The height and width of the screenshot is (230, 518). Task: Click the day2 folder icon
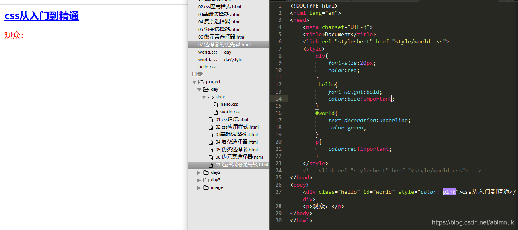[206, 172]
